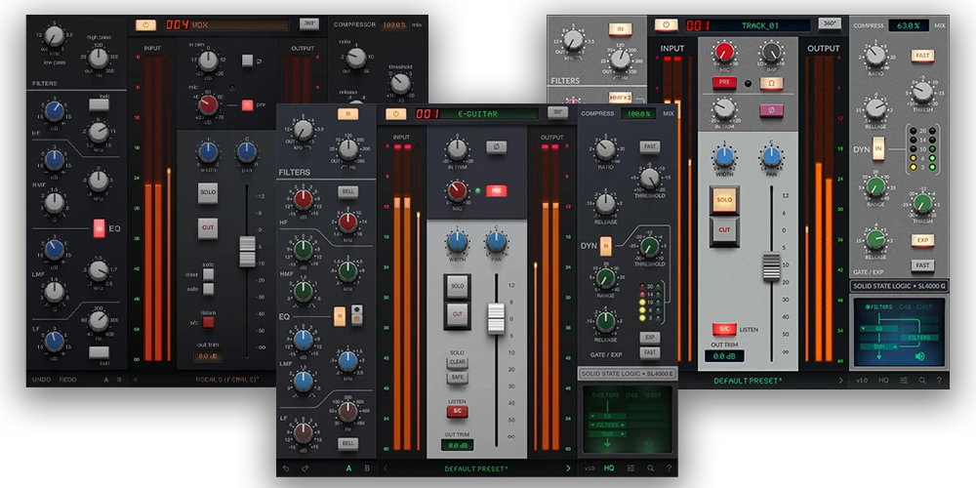Viewport: 976px width, 488px height.
Task: Click HMF x3 button in TRACK_01 plugin
Action: [620, 97]
